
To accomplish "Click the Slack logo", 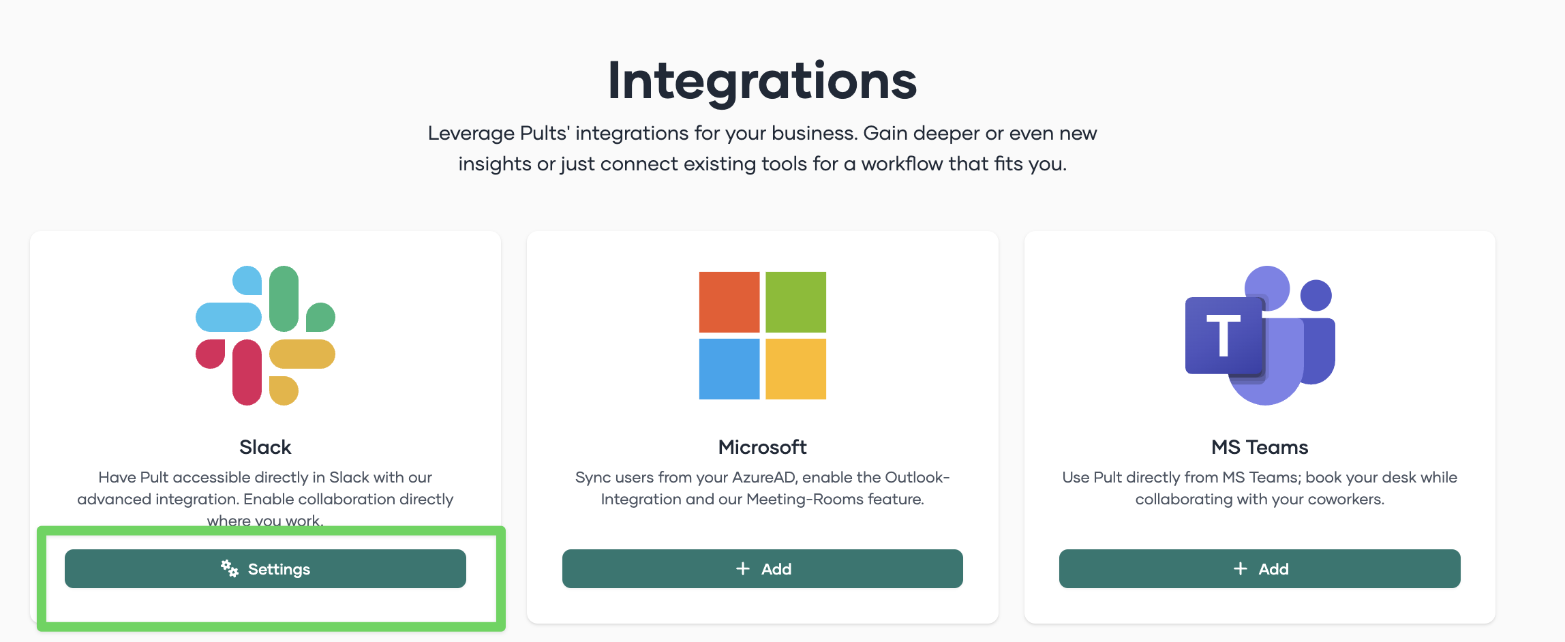I will (x=265, y=335).
